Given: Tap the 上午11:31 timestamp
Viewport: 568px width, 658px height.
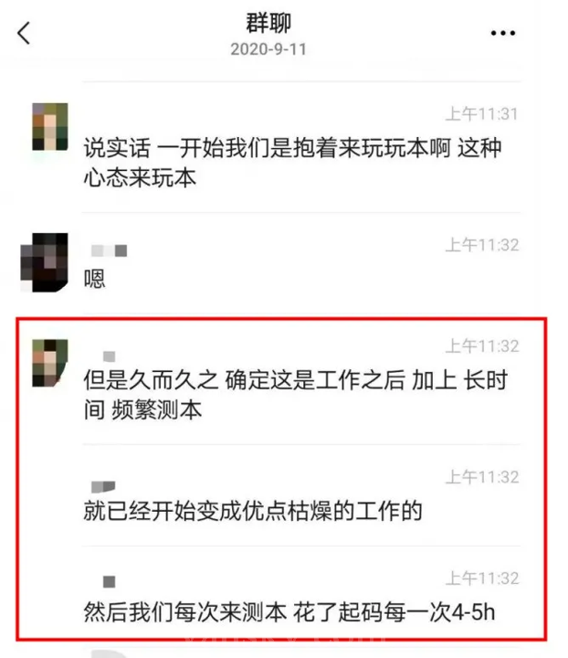Looking at the screenshot, I should click(x=481, y=114).
